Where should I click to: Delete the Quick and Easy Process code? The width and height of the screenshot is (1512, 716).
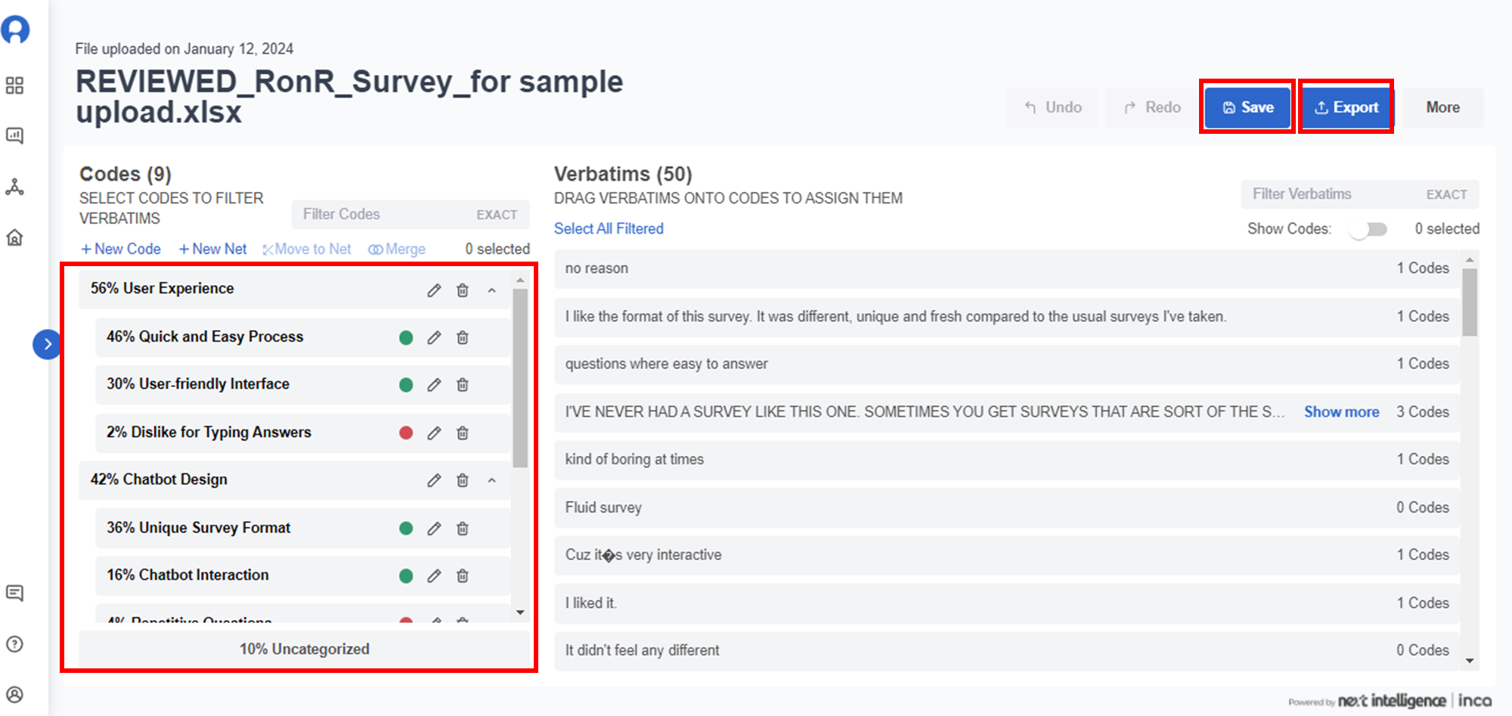(x=463, y=337)
